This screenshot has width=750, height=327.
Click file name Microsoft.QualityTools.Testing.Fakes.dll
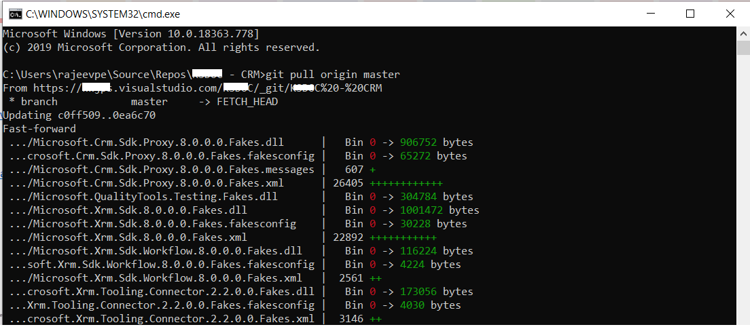pos(143,197)
